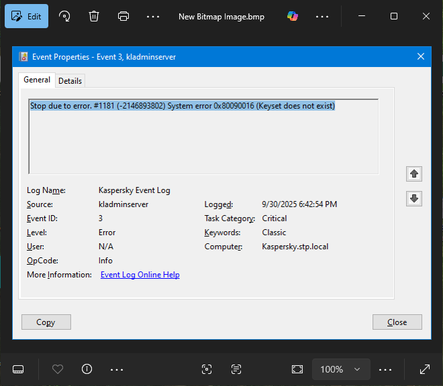Open the ellipsis menu right of zoom dropdown

coord(385,369)
